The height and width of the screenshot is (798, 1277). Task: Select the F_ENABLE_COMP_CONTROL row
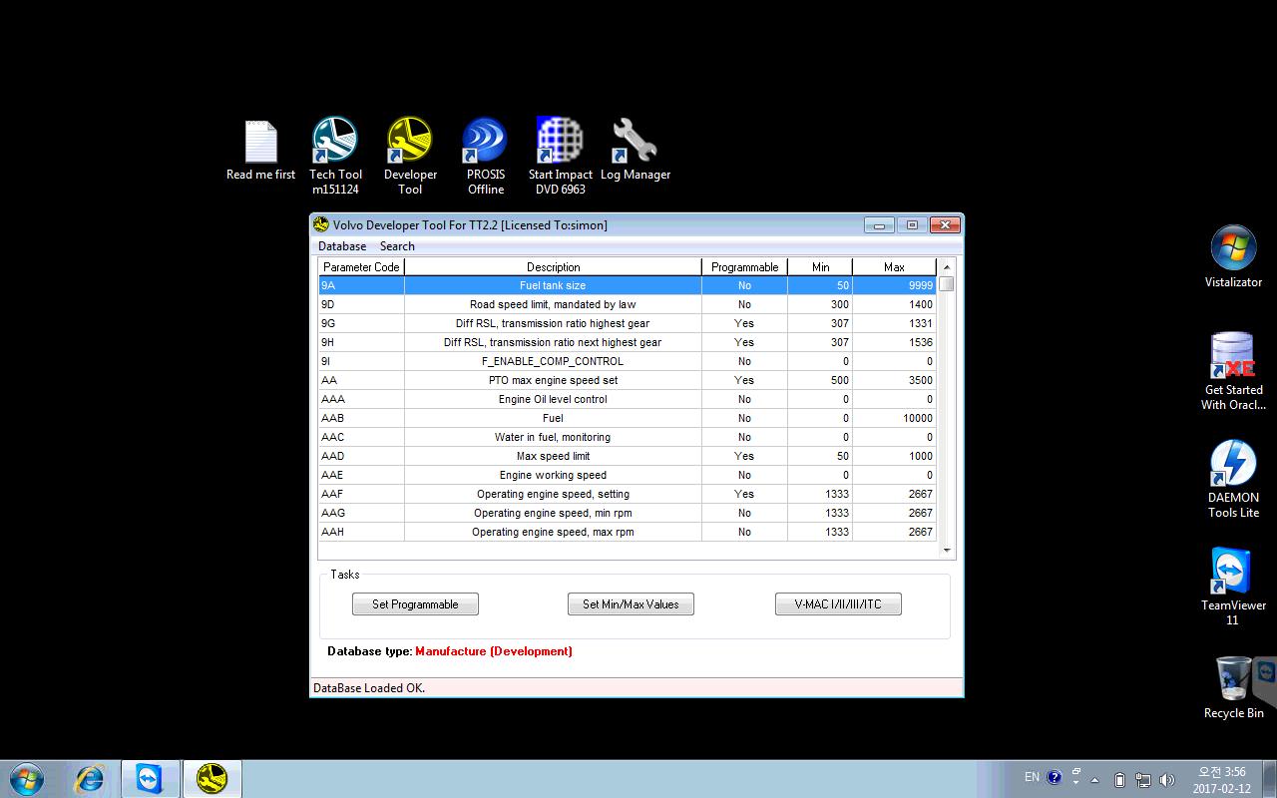click(628, 361)
